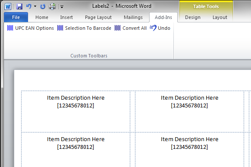Image resolution: width=251 pixels, height=167 pixels.
Task: Click '[12345678012]' in bottom-left label cell
Action: point(75,147)
